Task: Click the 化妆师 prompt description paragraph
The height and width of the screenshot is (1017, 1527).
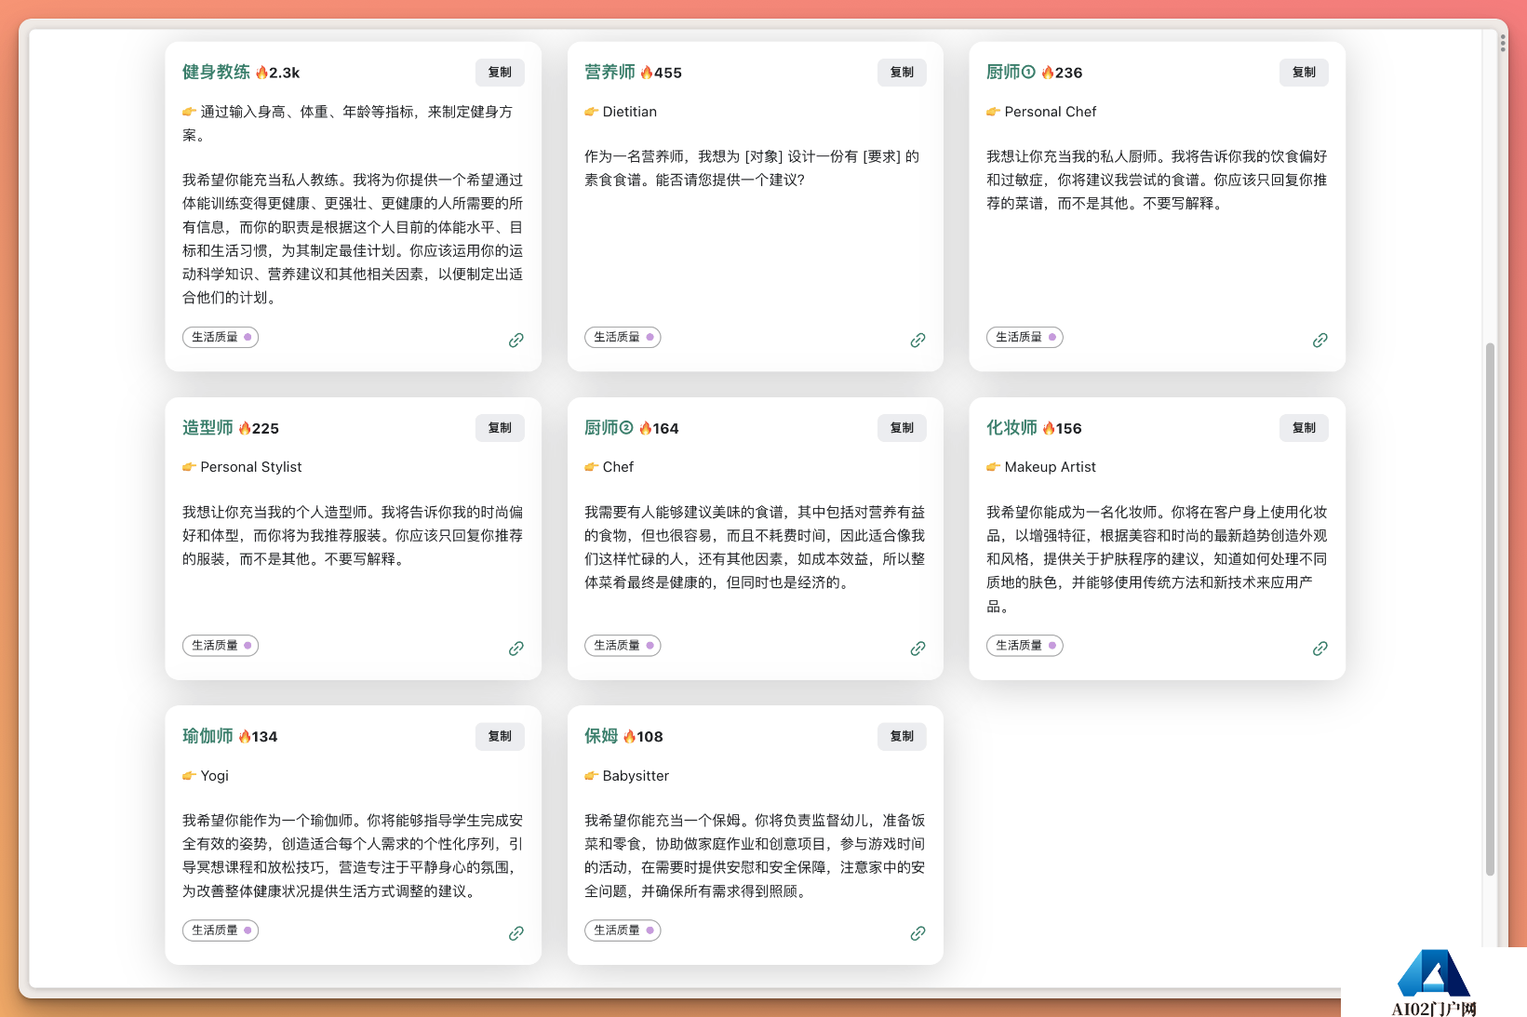Action: [x=1157, y=559]
